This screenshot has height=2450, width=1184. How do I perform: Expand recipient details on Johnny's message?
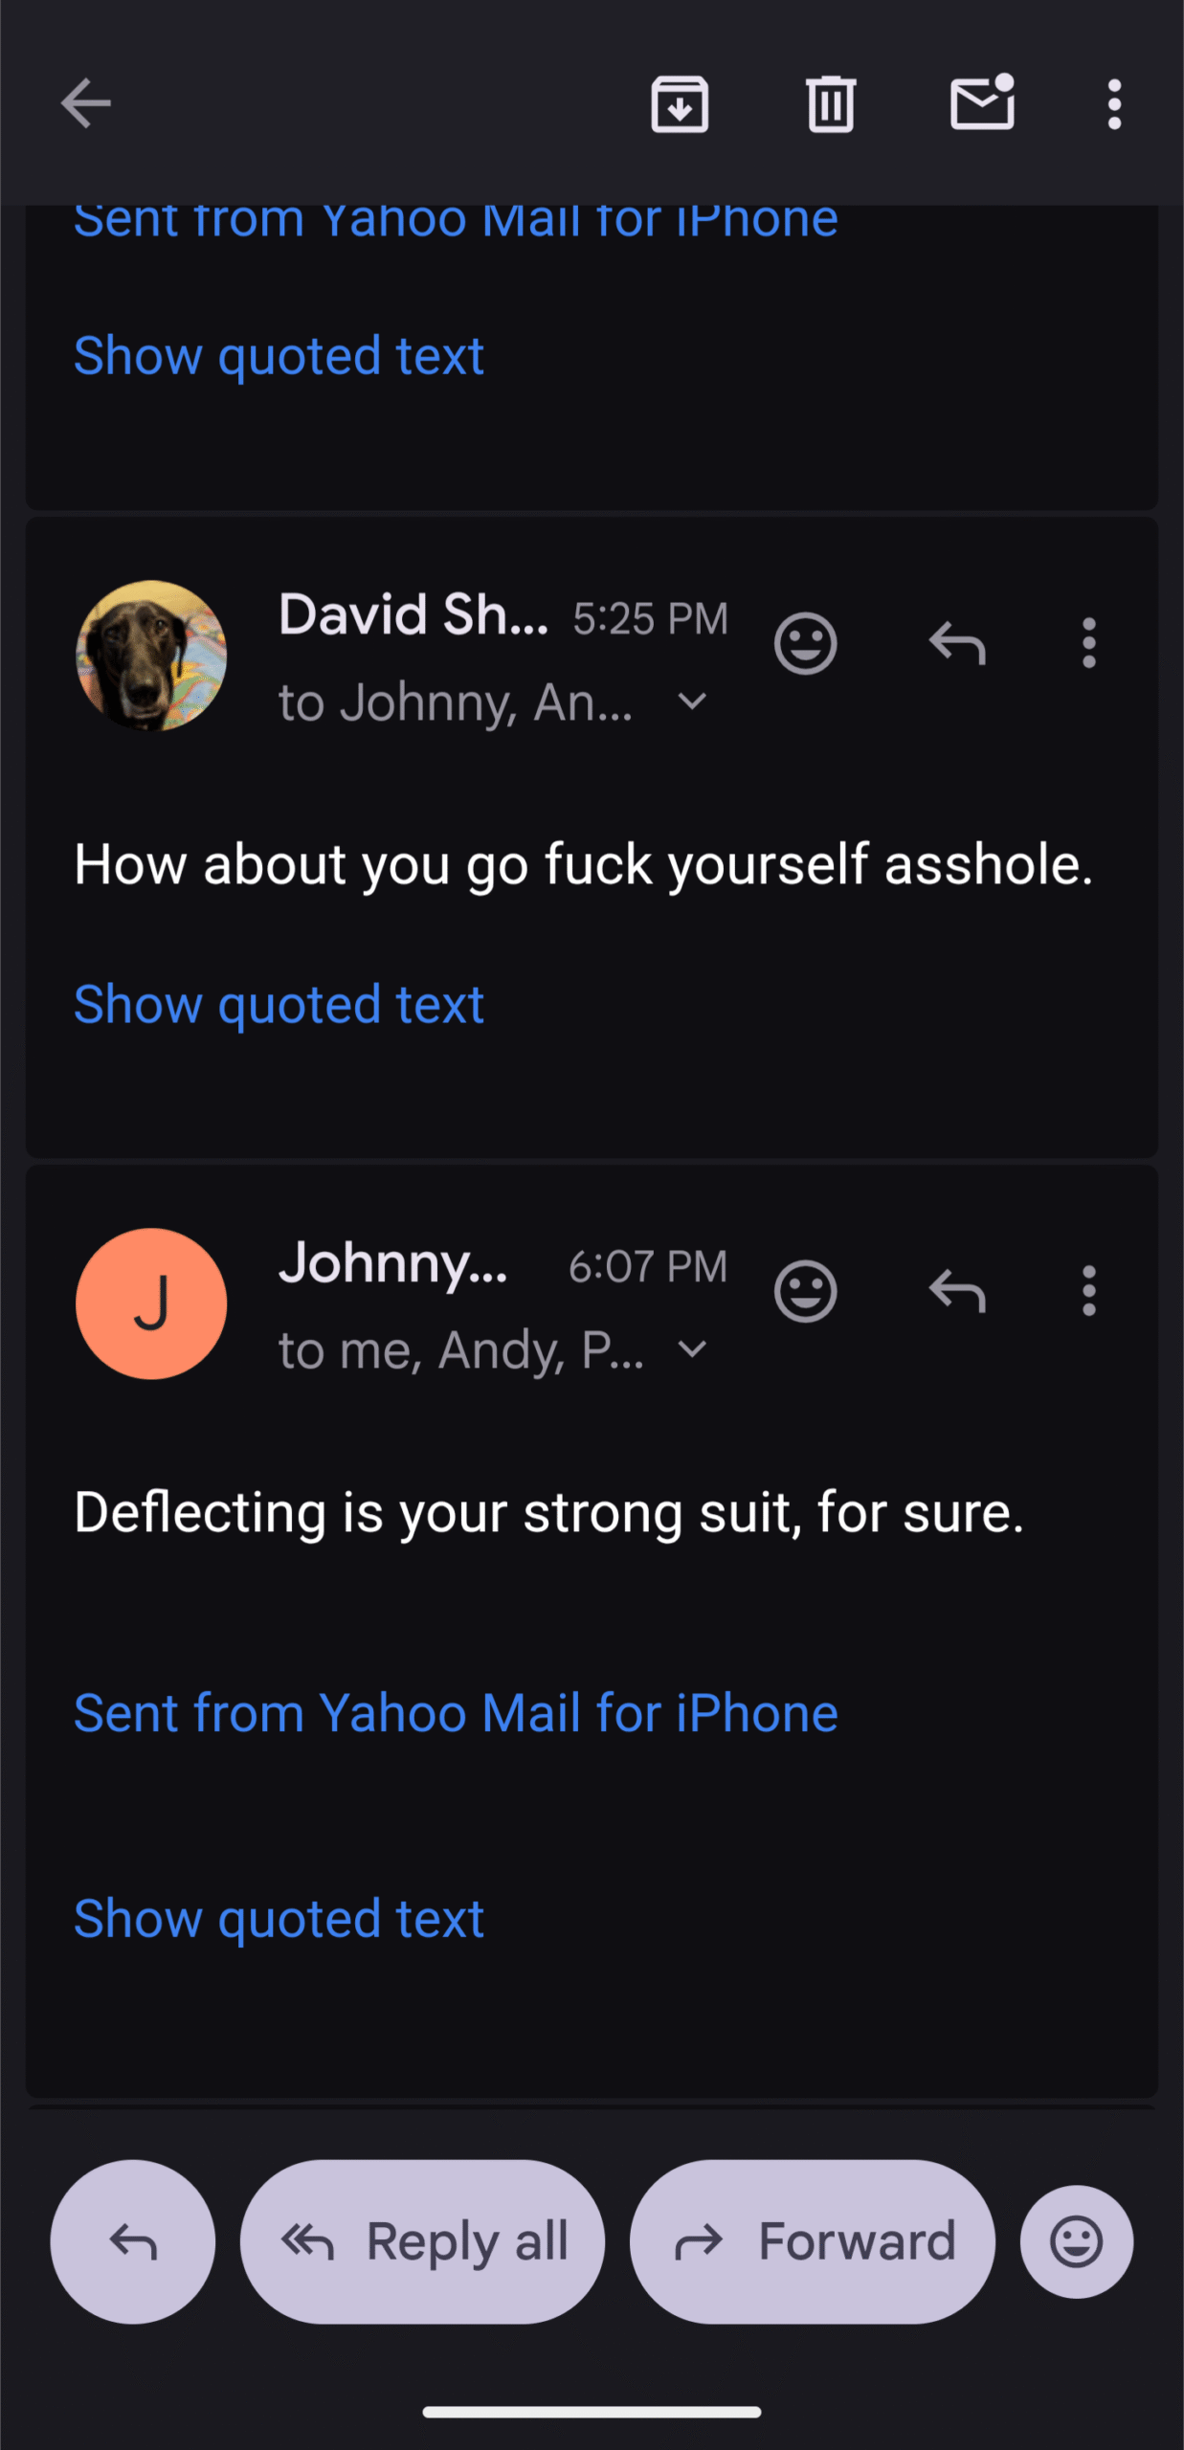(x=692, y=1350)
